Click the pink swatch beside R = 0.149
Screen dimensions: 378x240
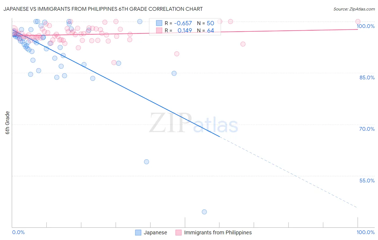(159, 30)
